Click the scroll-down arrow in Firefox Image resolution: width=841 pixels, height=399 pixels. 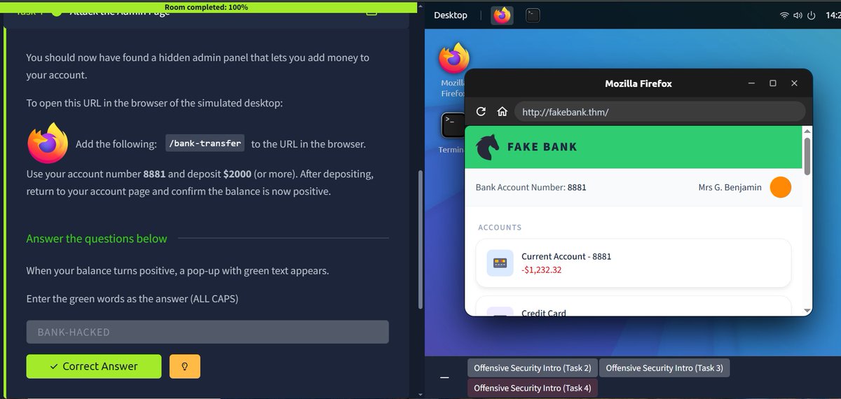[x=807, y=310]
